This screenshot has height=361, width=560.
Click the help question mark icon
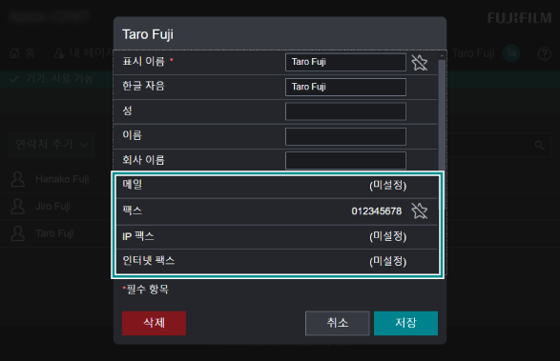(545, 54)
